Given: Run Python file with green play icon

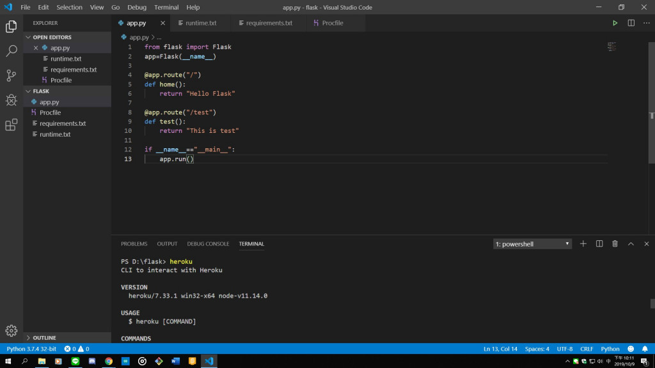Looking at the screenshot, I should click(615, 23).
